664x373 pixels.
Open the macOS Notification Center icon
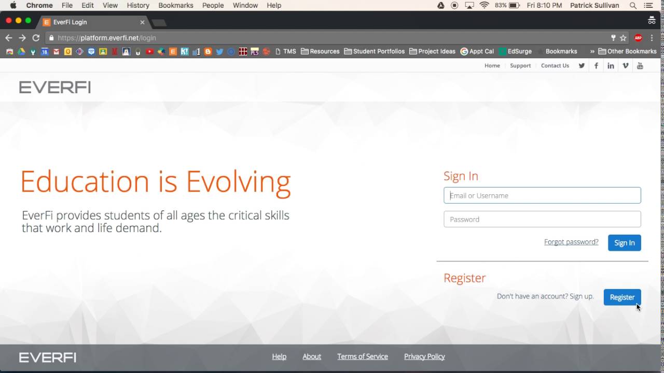point(648,5)
